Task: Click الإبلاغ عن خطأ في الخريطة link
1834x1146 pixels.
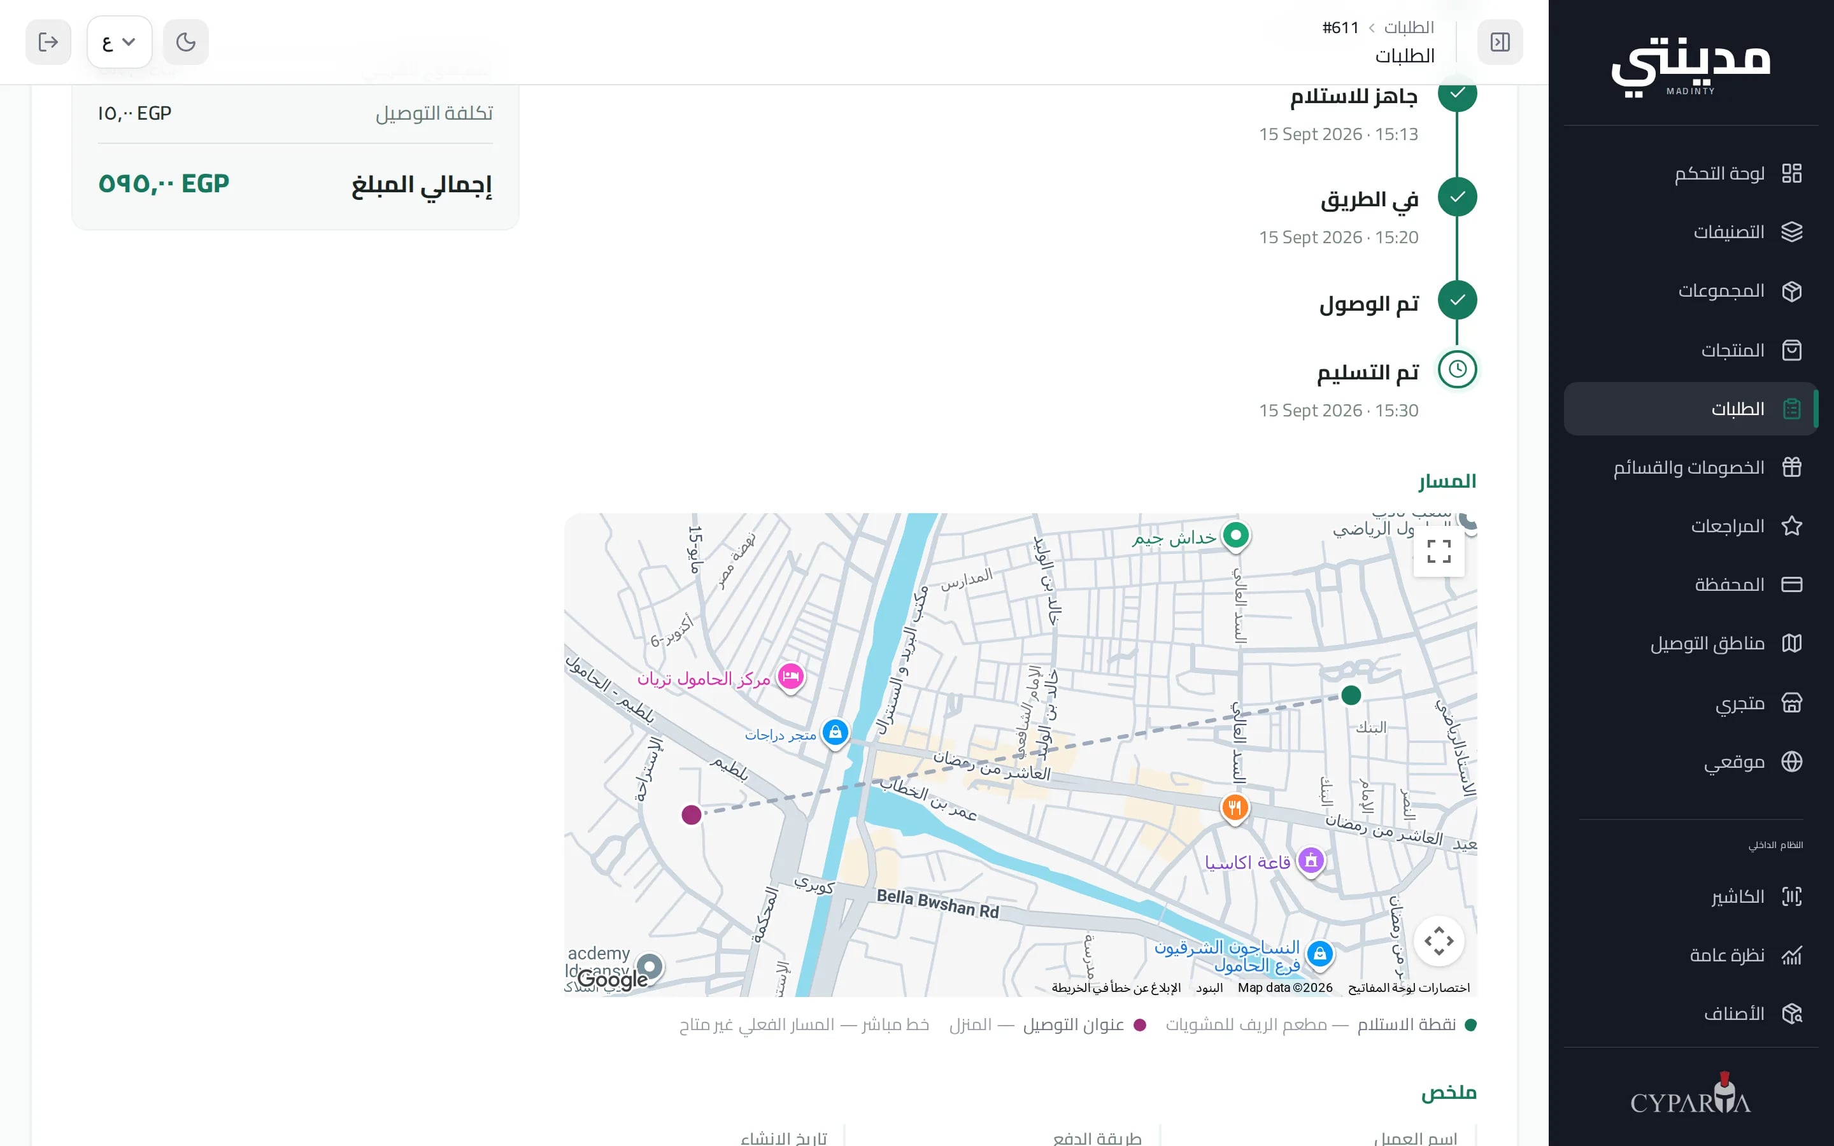Action: (x=1116, y=987)
